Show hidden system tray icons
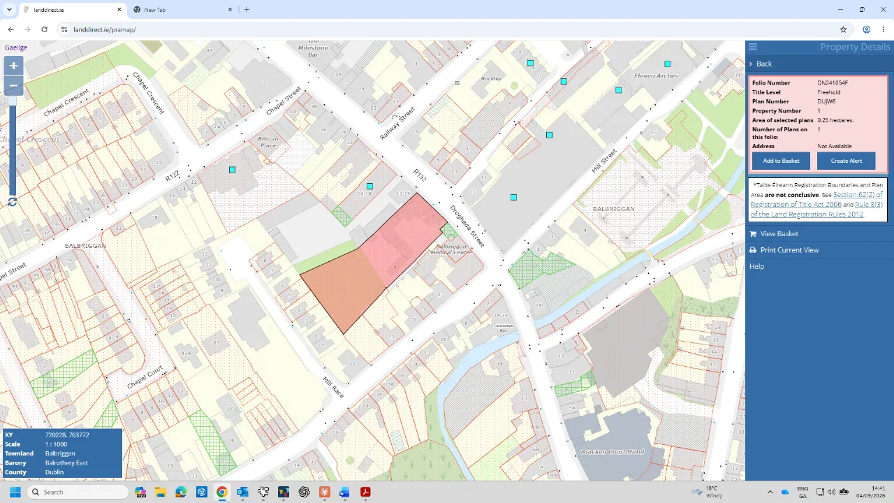894x503 pixels. click(770, 492)
